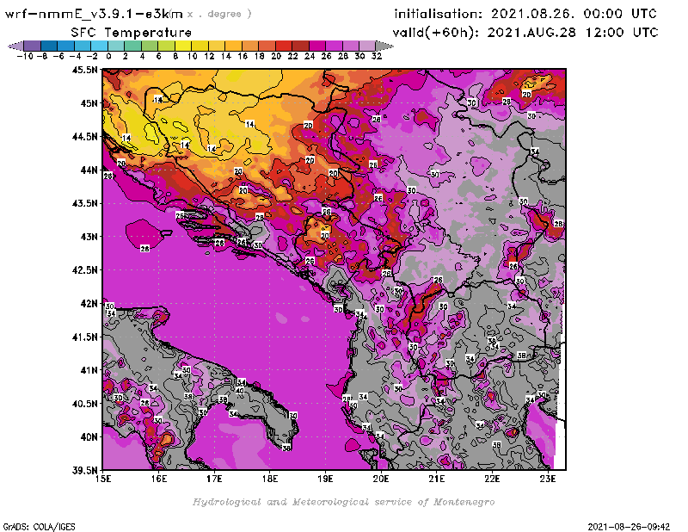
Task: Click the 39.5N latitude axis label
Action: pos(85,471)
